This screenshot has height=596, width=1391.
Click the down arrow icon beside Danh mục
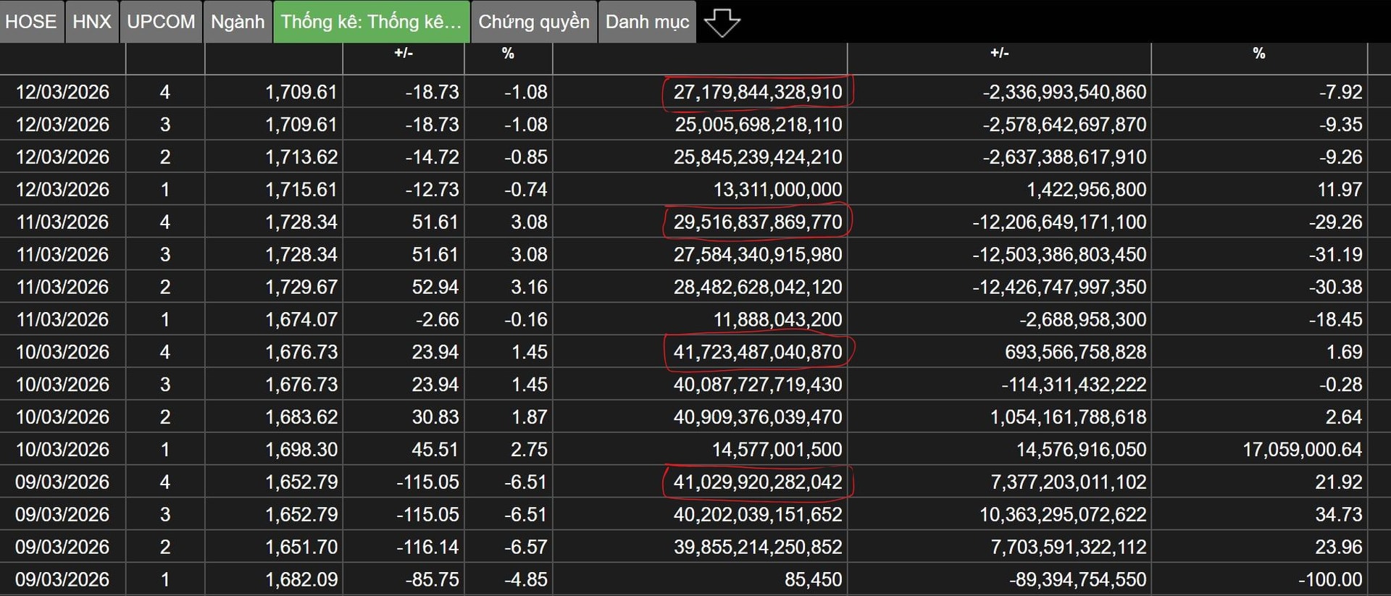tap(722, 22)
